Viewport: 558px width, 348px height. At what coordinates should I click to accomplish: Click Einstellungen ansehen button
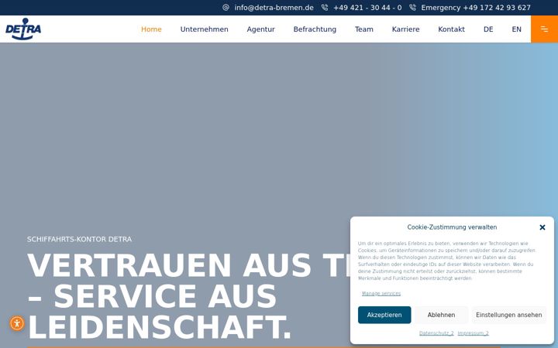(509, 315)
